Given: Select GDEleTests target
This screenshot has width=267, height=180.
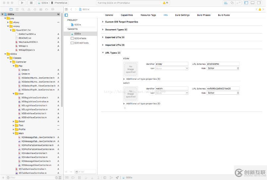Looking at the screenshot, I should pos(80,38).
